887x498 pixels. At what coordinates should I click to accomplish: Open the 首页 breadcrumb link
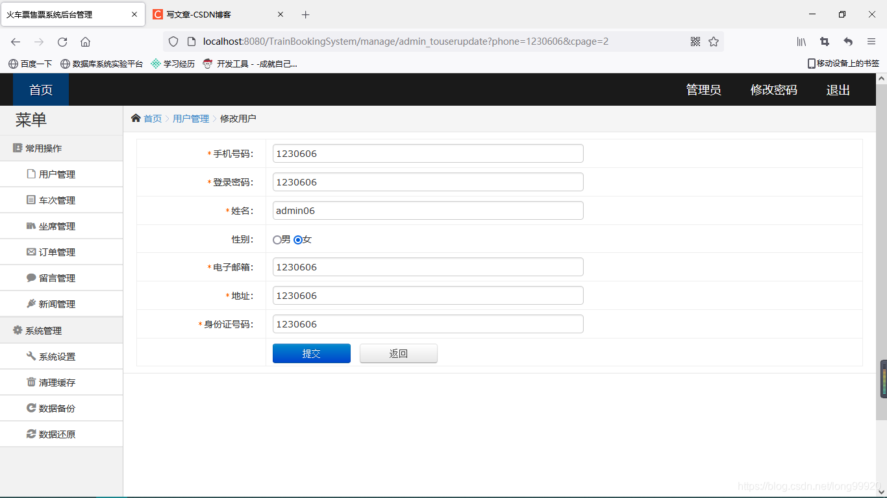click(x=153, y=119)
